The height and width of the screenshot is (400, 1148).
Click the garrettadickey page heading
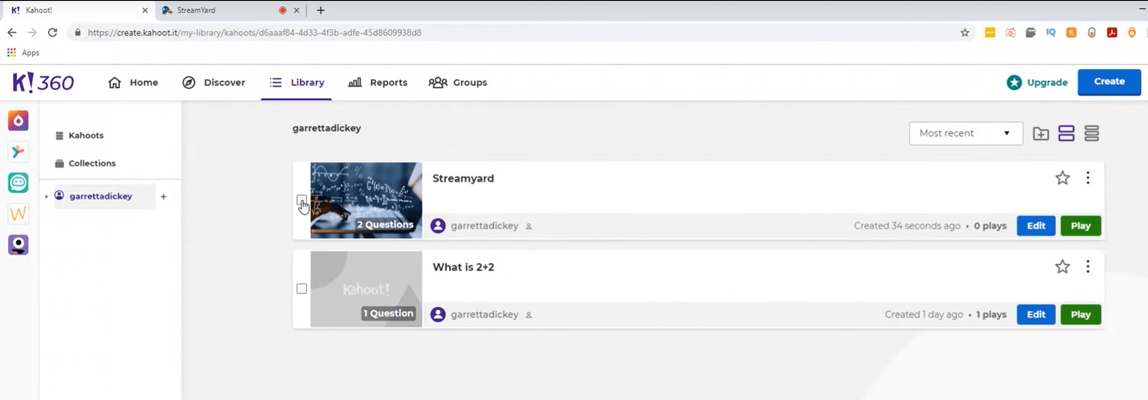click(x=326, y=128)
